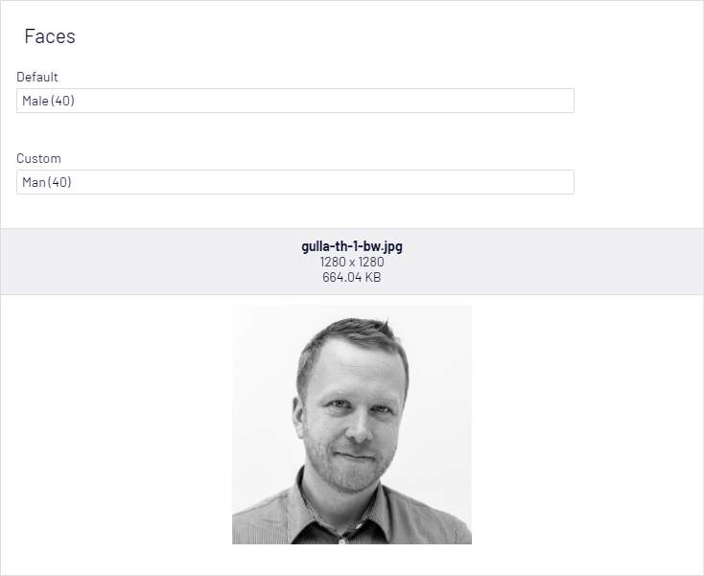Click blank space between Default and Custom
This screenshot has width=704, height=576.
295,132
